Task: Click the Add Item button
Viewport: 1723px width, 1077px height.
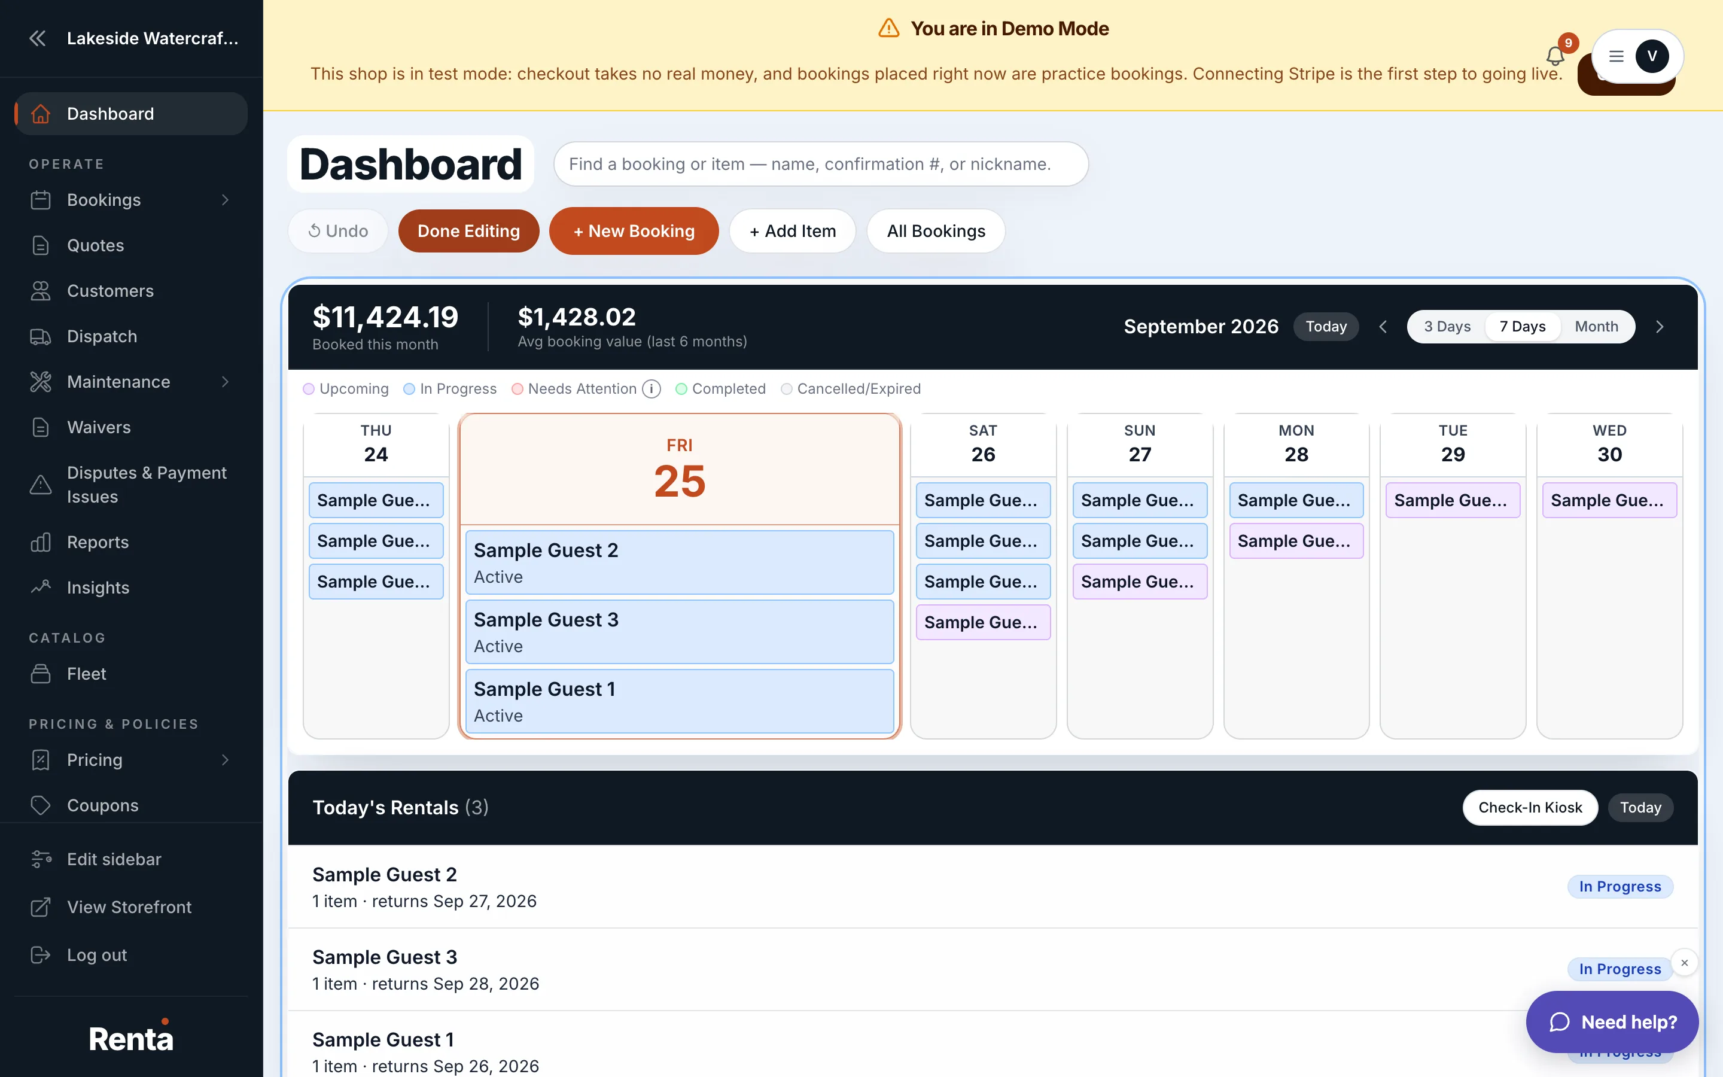Action: 793,231
